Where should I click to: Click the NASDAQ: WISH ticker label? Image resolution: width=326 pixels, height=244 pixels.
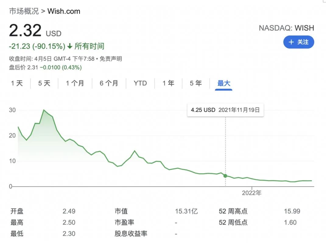(x=286, y=28)
